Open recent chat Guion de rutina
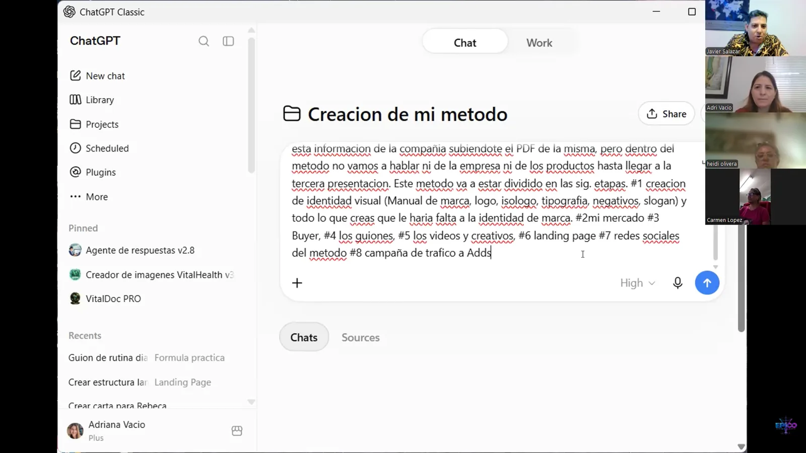The height and width of the screenshot is (453, 806). pos(108,358)
